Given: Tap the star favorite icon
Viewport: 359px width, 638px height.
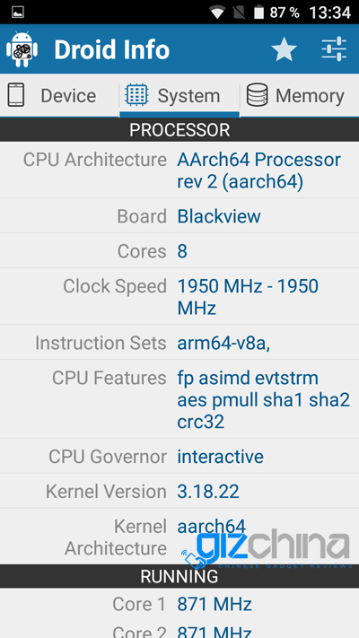Looking at the screenshot, I should [285, 49].
